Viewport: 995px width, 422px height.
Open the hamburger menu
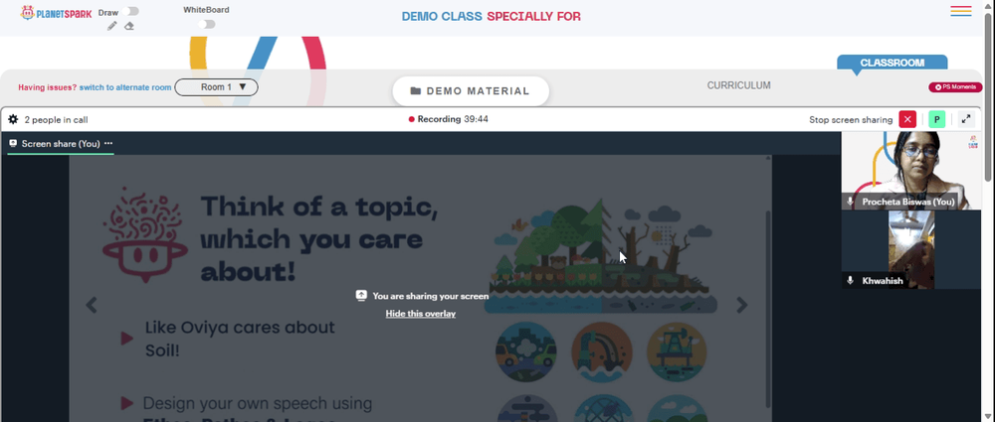pos(961,11)
